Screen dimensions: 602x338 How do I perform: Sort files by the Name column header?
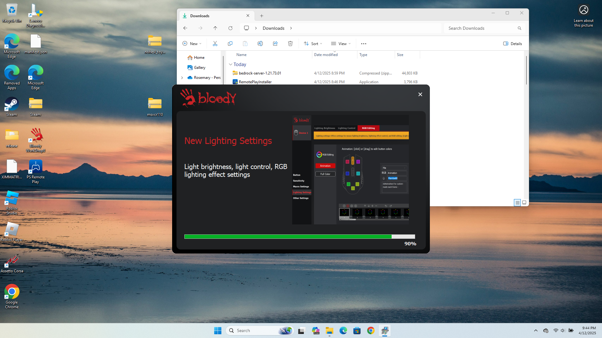[241, 55]
